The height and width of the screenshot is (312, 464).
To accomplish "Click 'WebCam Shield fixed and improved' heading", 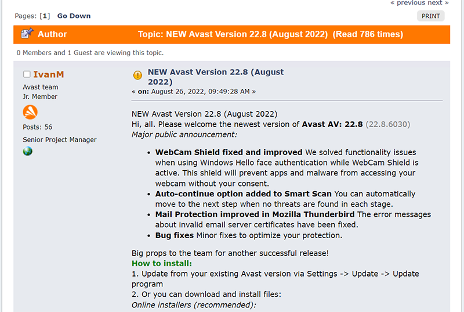I will 229,152.
